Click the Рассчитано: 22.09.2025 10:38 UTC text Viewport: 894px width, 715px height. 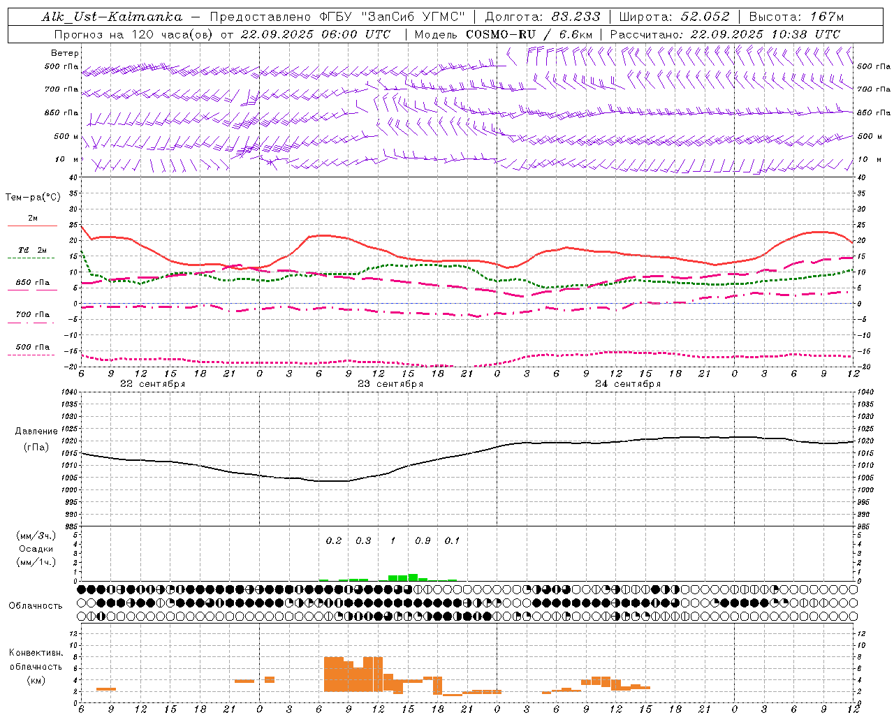coord(725,34)
